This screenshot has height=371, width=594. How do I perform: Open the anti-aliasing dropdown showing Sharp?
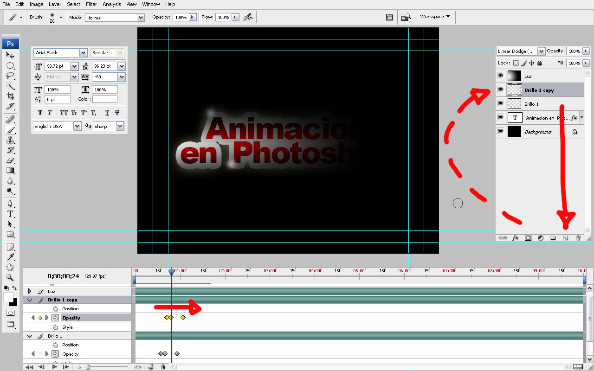pos(120,126)
